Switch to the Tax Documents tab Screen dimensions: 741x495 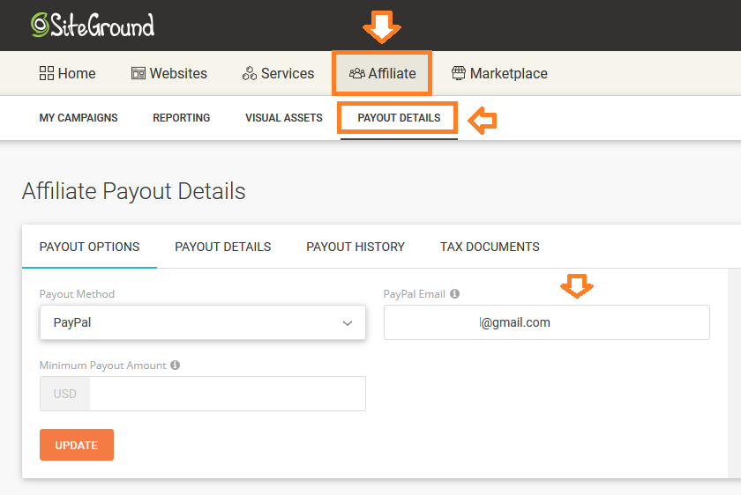(x=490, y=247)
